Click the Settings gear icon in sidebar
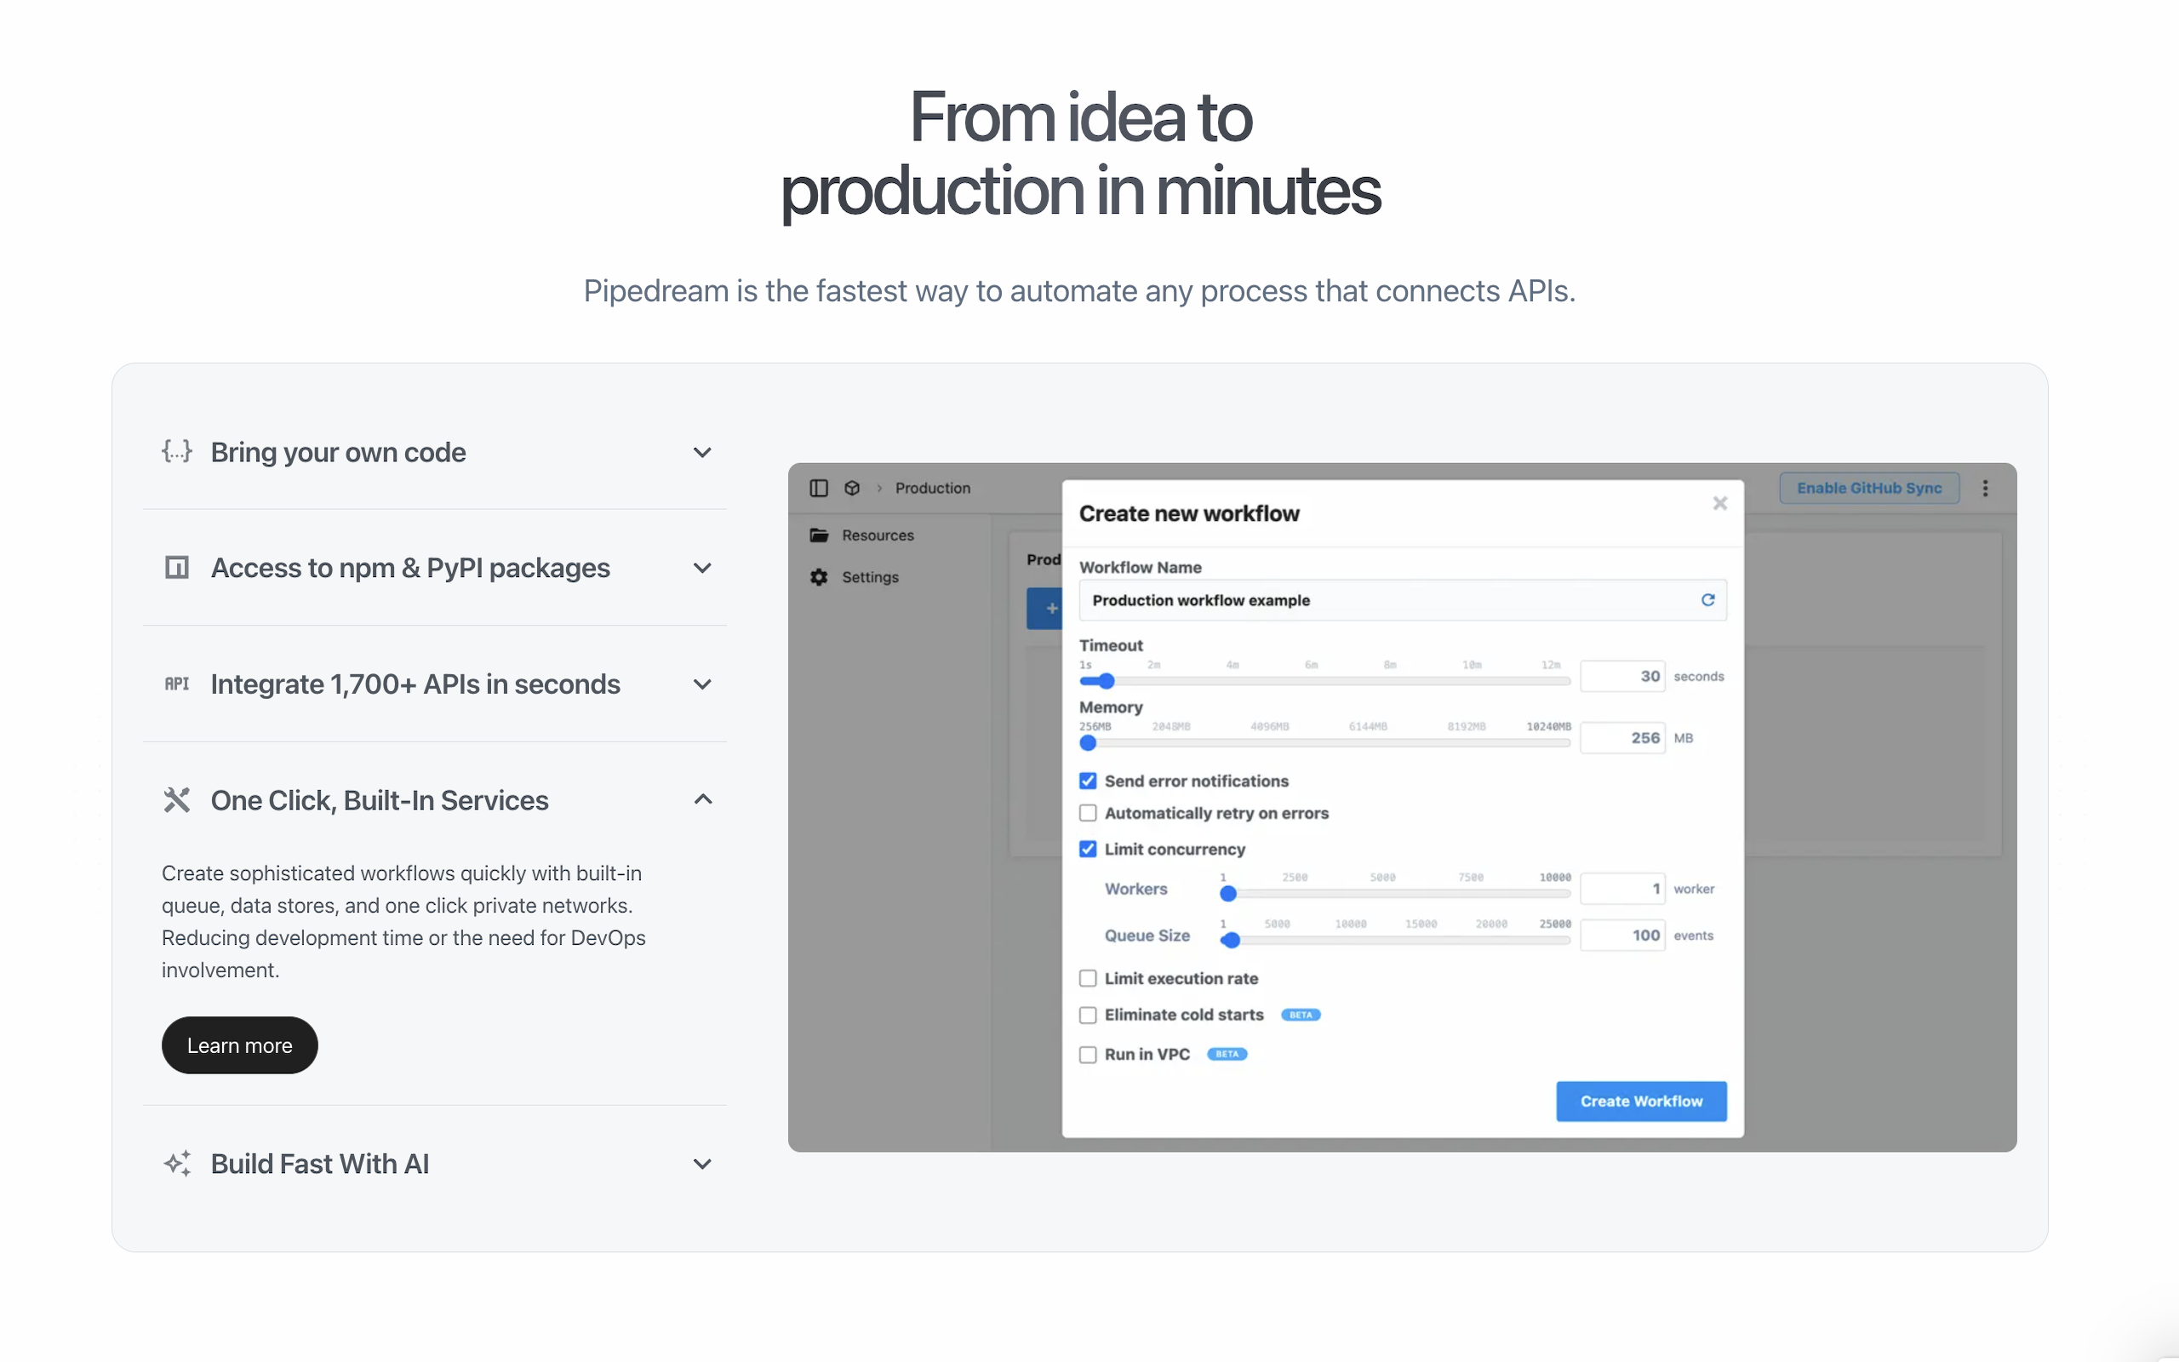This screenshot has height=1362, width=2179. [820, 577]
